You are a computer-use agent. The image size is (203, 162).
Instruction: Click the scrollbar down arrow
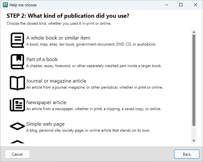coord(194,141)
